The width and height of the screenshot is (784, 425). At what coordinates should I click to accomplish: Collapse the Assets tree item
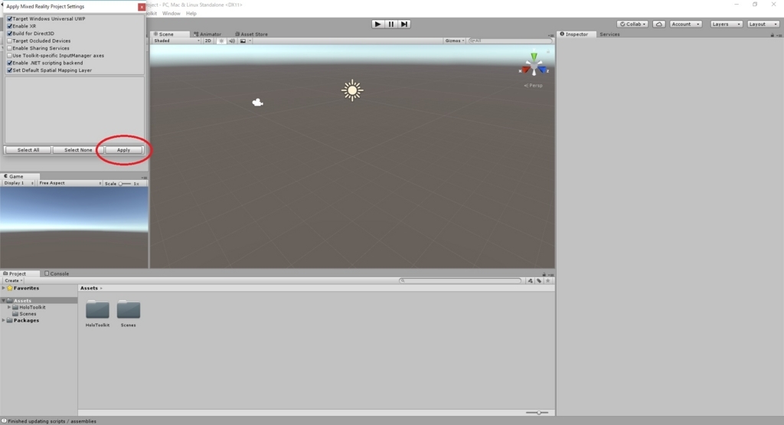pos(4,300)
